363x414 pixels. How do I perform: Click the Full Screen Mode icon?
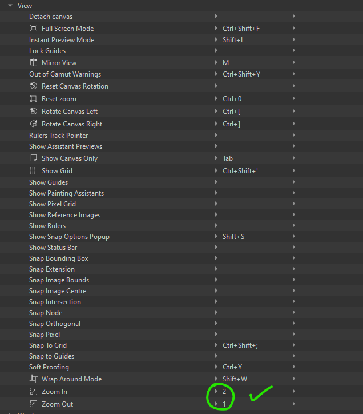[34, 28]
